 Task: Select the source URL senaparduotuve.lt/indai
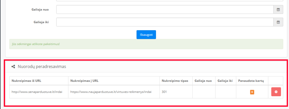(37, 92)
